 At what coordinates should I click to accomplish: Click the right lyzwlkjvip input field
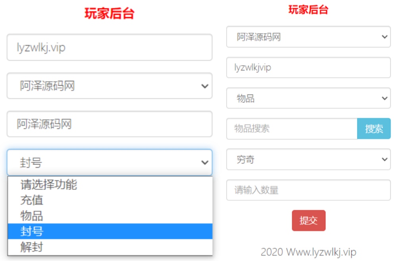[x=308, y=68]
